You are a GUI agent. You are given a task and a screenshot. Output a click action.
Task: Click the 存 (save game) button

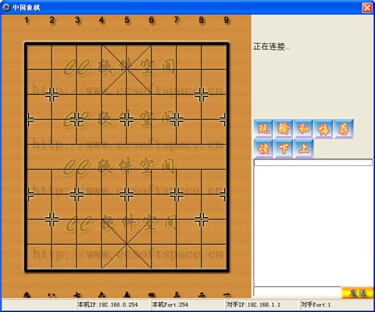pyautogui.click(x=344, y=129)
